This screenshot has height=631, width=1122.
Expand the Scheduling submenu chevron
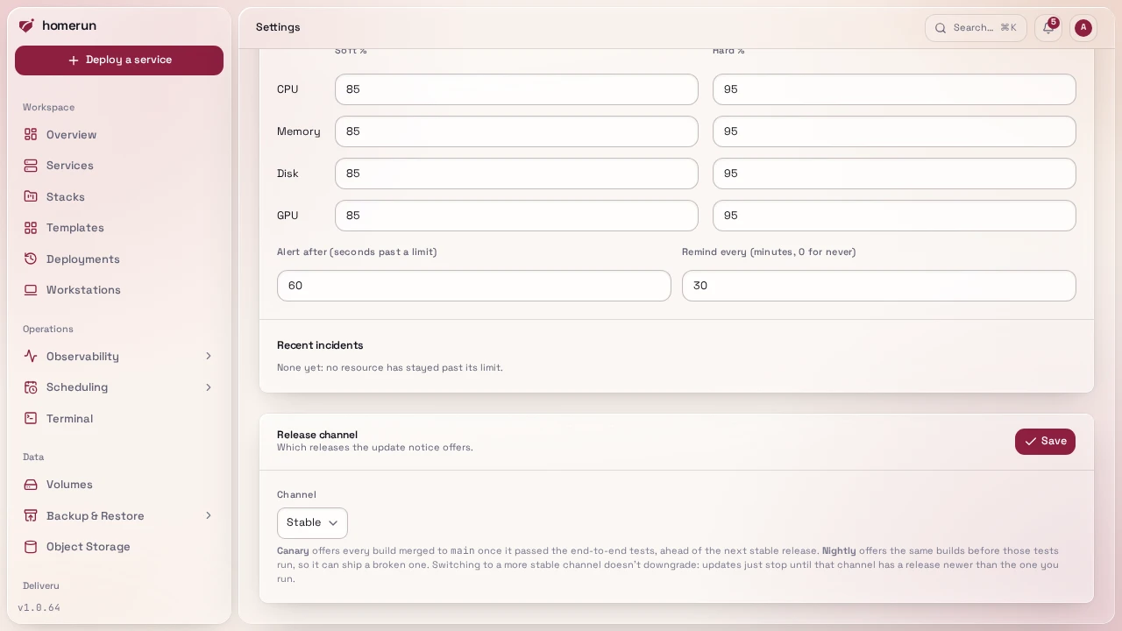[209, 387]
